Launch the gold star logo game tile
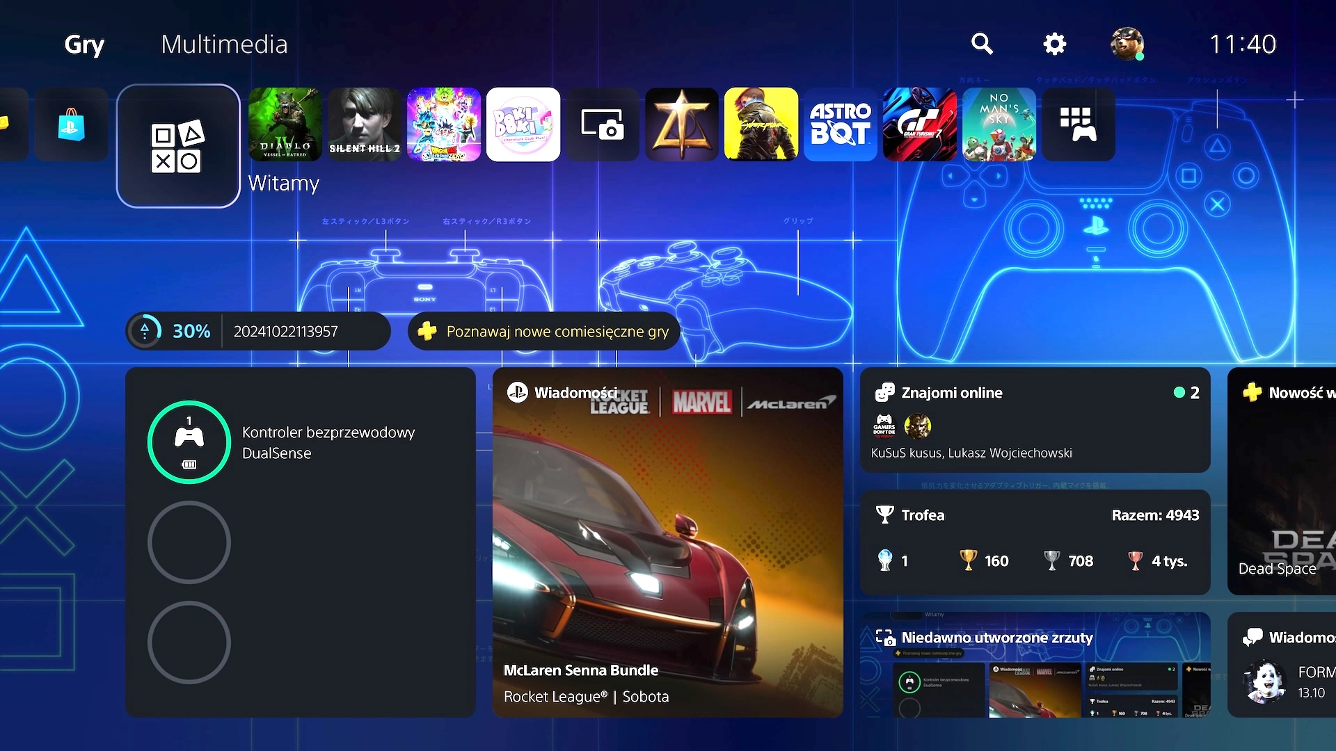 682,124
